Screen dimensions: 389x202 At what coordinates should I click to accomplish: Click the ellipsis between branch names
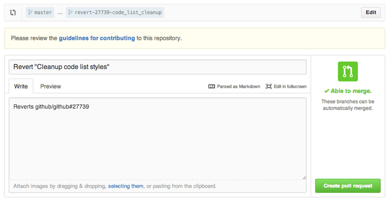(x=60, y=12)
